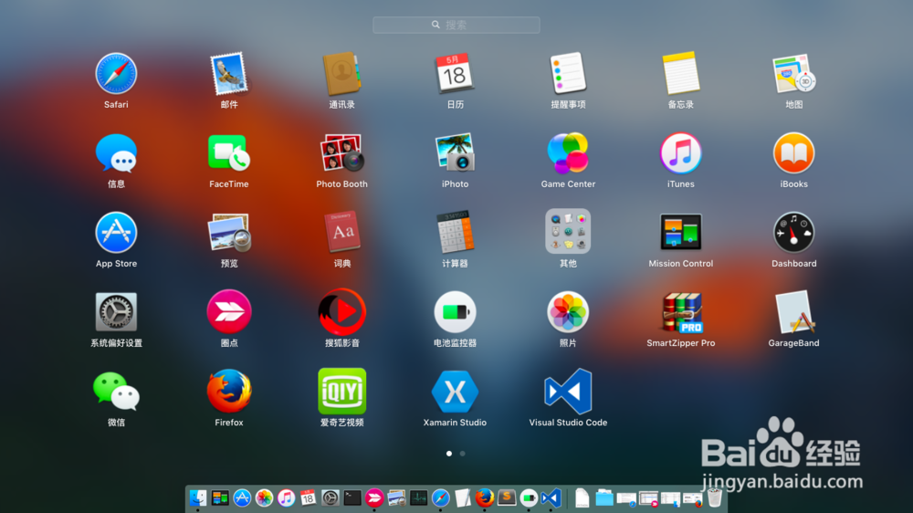913x513 pixels.
Task: Launch the 邮件 Mail app
Action: [229, 74]
